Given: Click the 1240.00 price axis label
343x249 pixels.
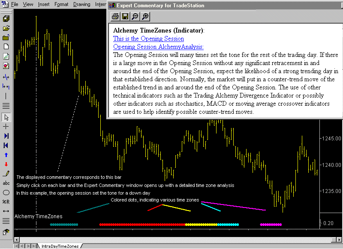Looking at the screenshot, I should 331,165.
